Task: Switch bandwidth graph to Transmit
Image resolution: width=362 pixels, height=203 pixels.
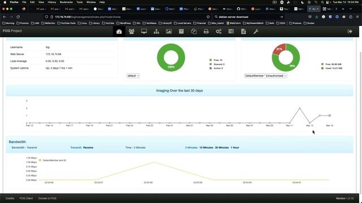Action: click(76, 148)
